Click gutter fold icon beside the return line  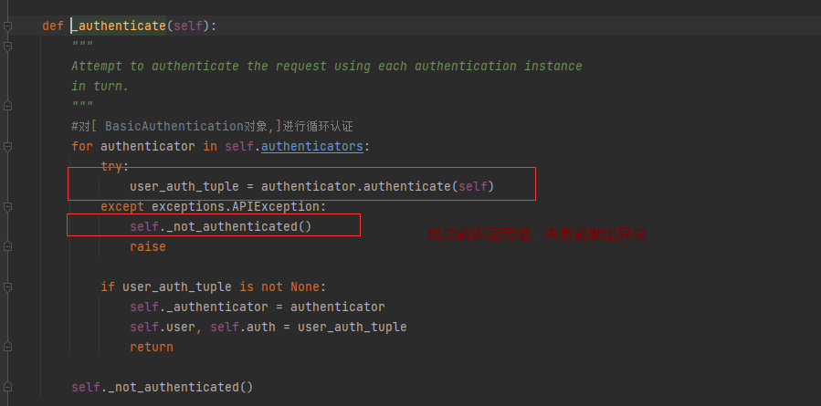[6, 347]
